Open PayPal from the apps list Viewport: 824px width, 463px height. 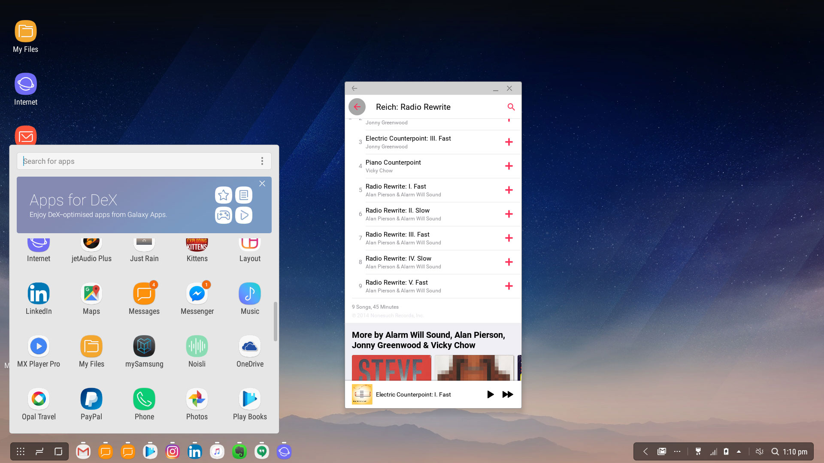[x=91, y=400]
